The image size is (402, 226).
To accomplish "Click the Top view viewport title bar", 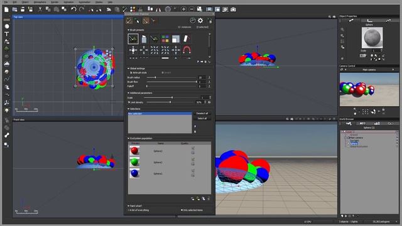I will pyautogui.click(x=68, y=17).
